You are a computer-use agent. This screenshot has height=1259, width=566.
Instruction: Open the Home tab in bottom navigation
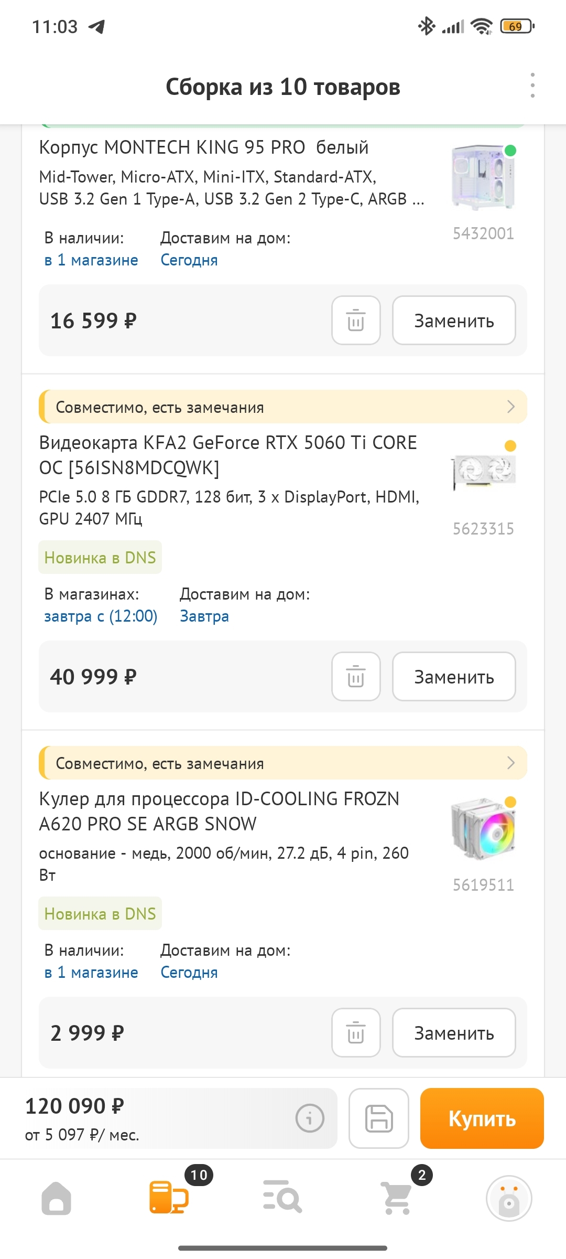pos(57,1199)
